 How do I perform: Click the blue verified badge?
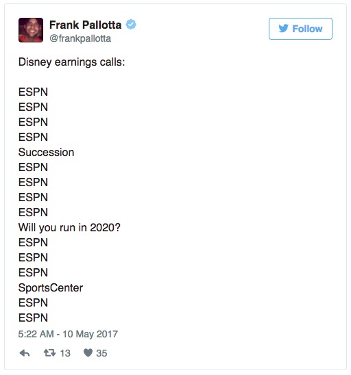(x=131, y=25)
